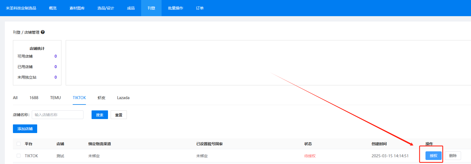Authorize the store with 授权 button

pos(433,156)
